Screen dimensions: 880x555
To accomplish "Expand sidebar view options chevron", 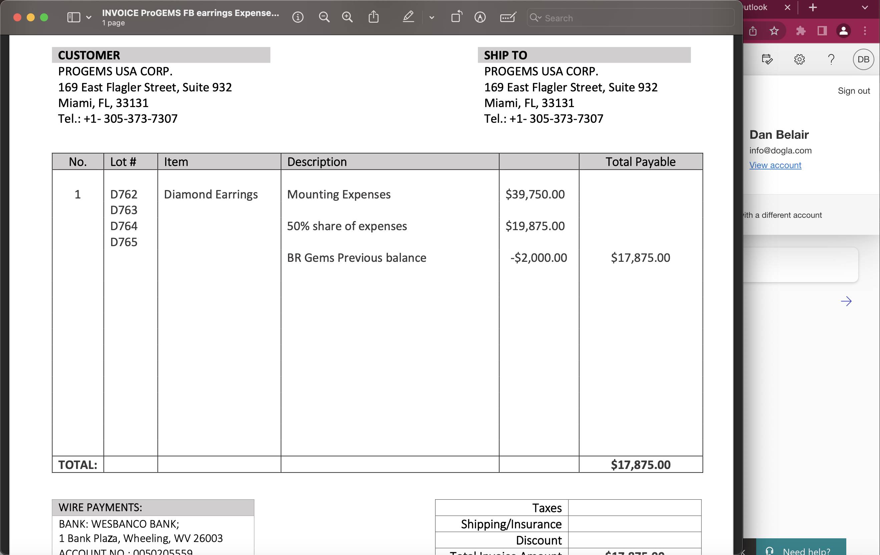I will pyautogui.click(x=89, y=17).
